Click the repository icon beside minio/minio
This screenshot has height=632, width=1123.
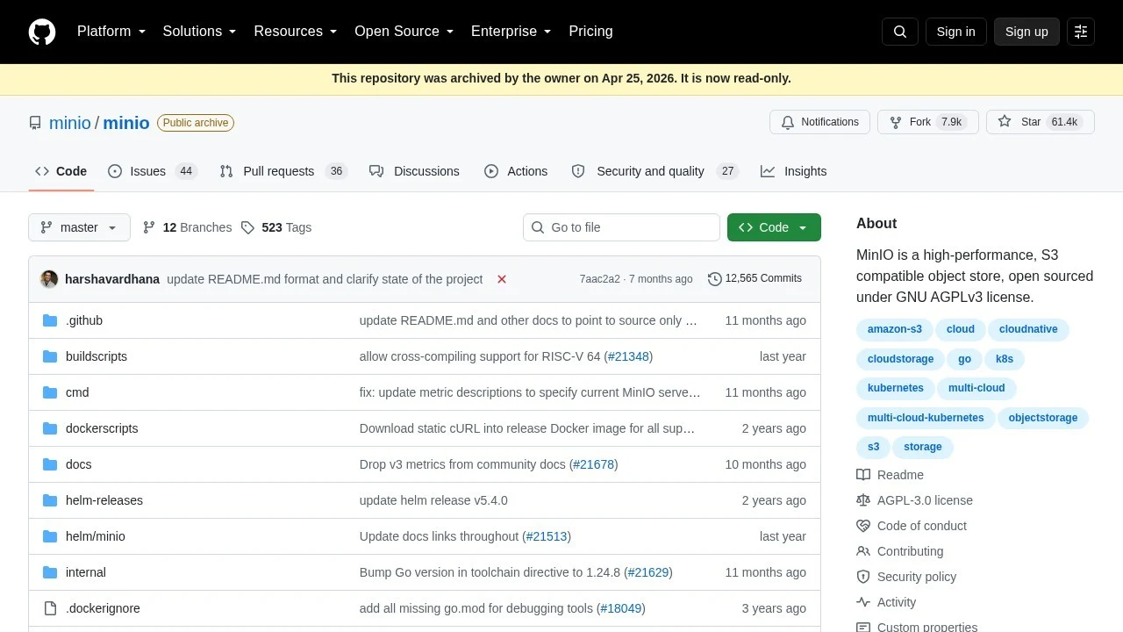35,123
